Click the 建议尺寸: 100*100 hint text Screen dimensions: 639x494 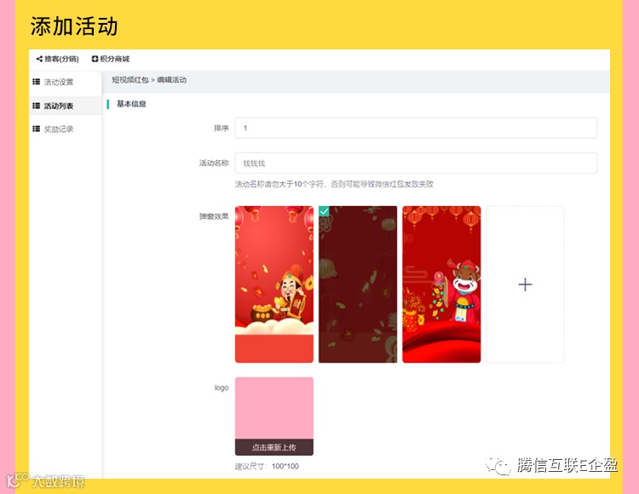click(x=267, y=466)
